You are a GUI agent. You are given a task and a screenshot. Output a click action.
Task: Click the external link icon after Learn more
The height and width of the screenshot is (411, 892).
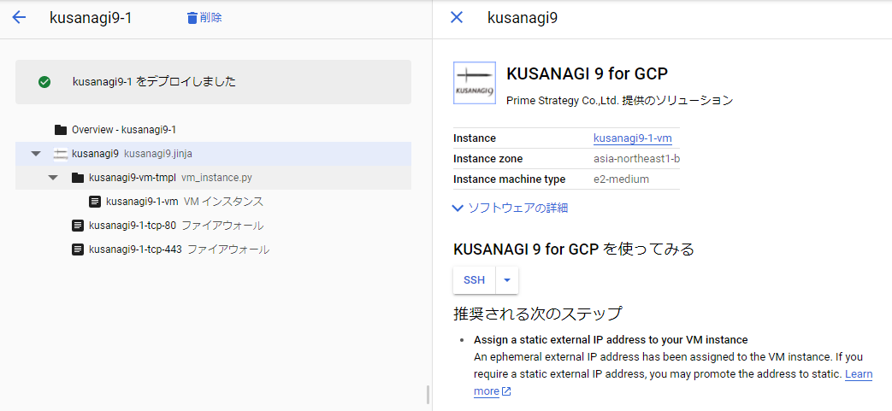[x=506, y=391]
